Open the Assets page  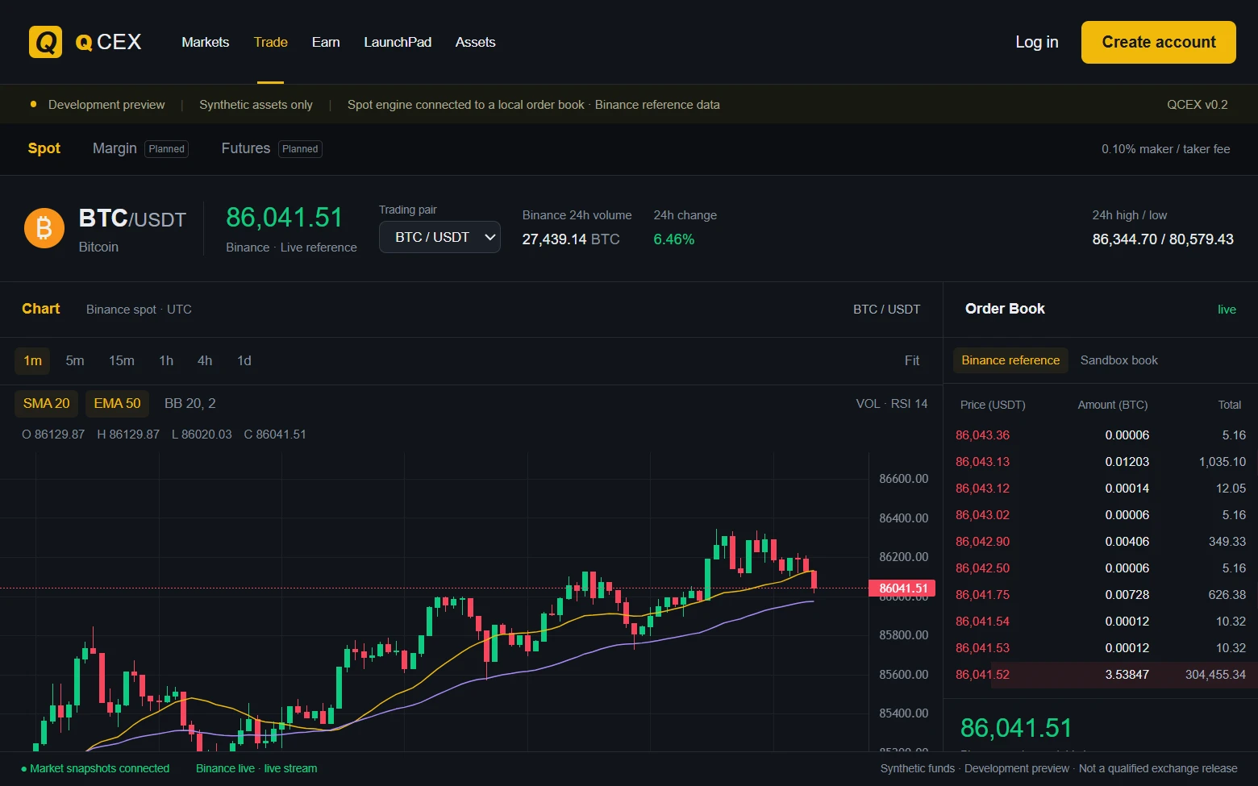475,42
